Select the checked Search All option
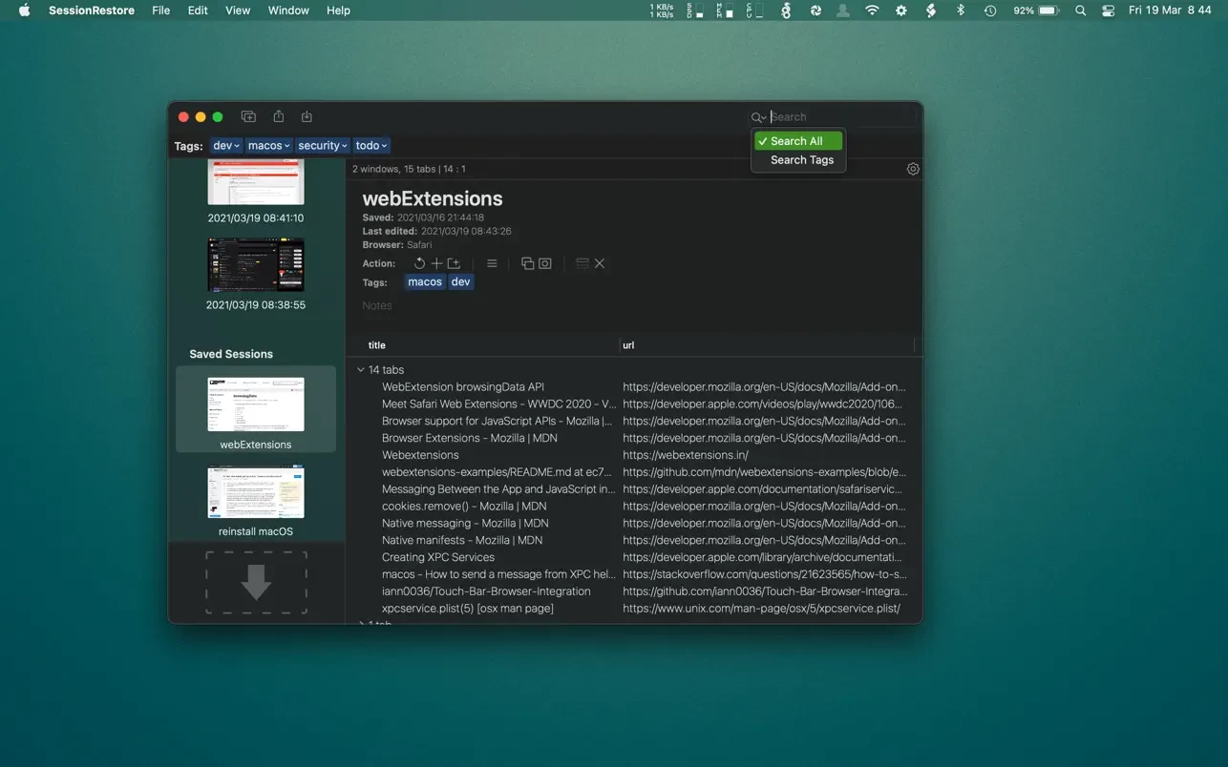The width and height of the screenshot is (1228, 767). pyautogui.click(x=797, y=141)
